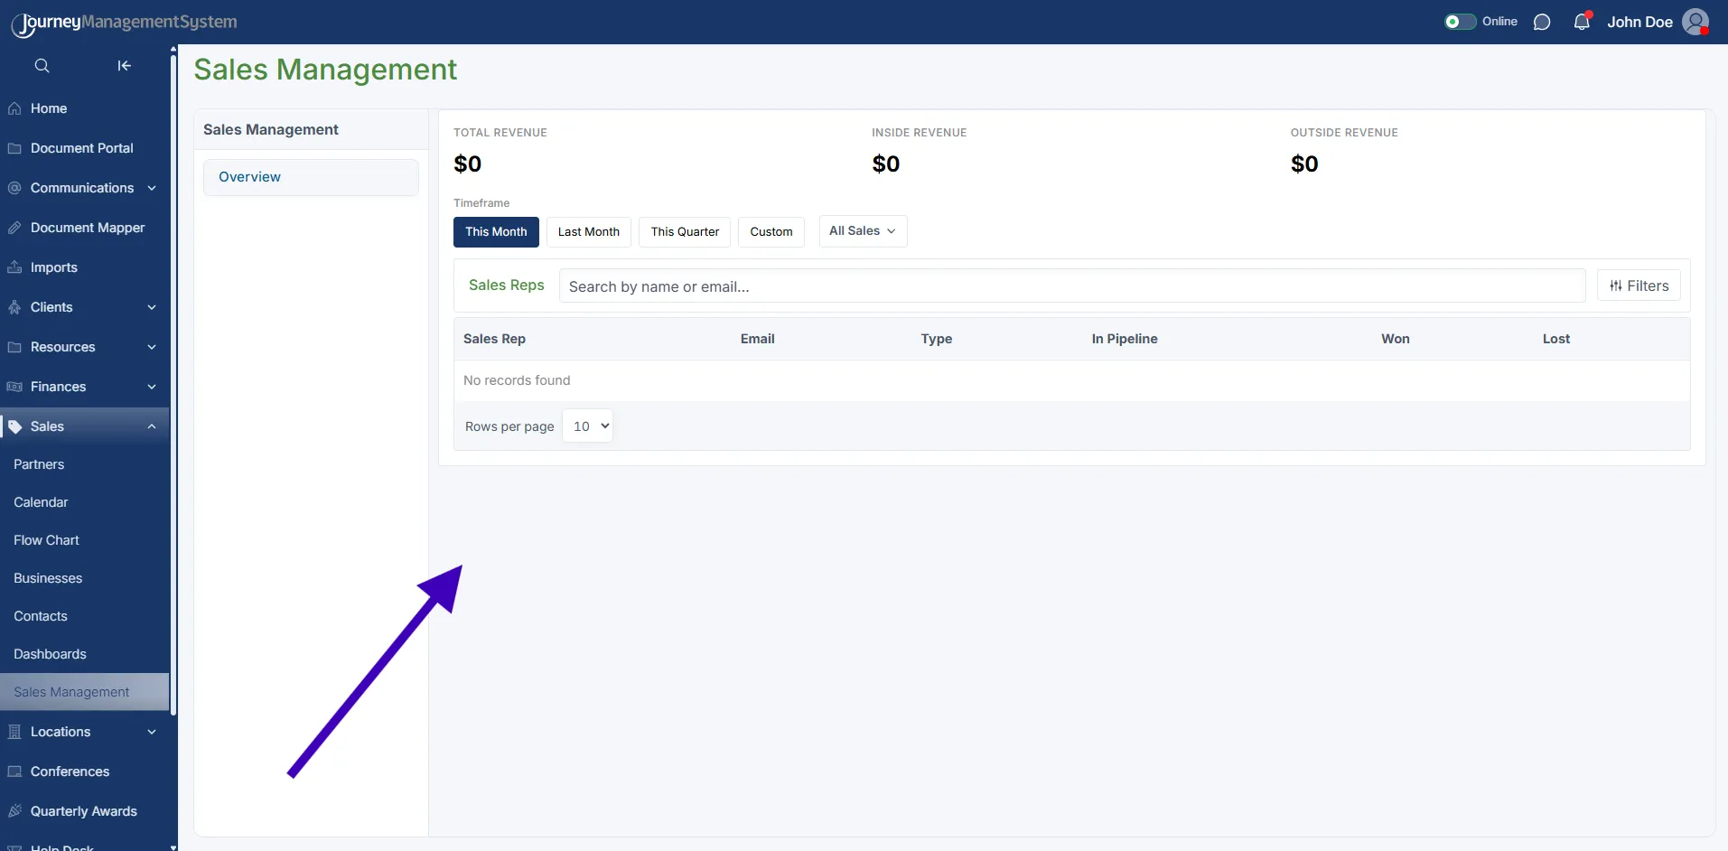Expand the Finances menu chevron

click(152, 387)
